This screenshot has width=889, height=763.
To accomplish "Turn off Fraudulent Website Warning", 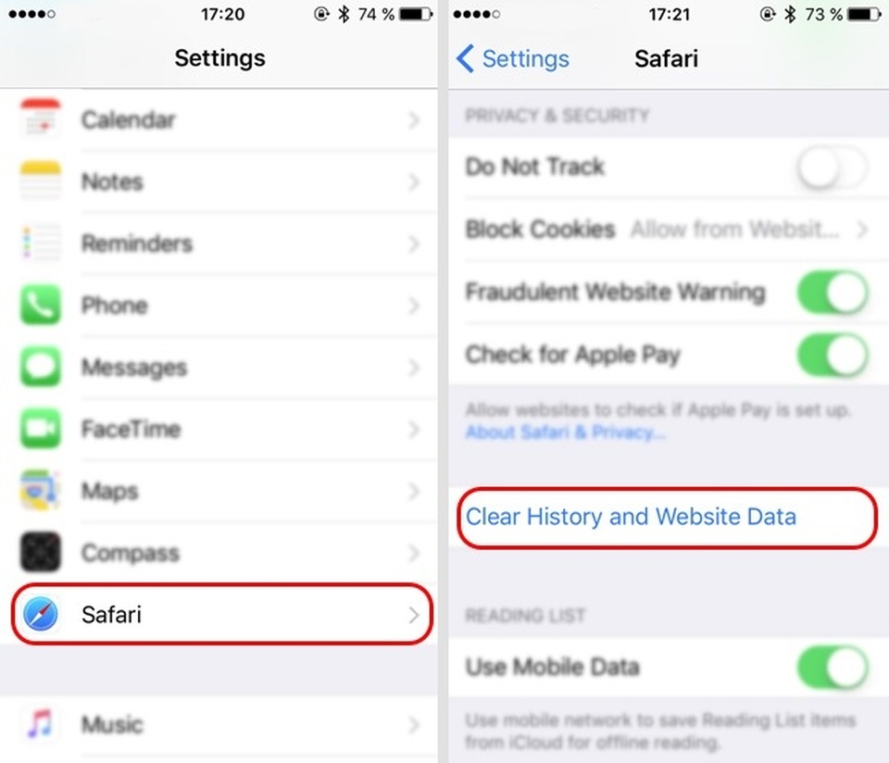I will click(x=833, y=292).
